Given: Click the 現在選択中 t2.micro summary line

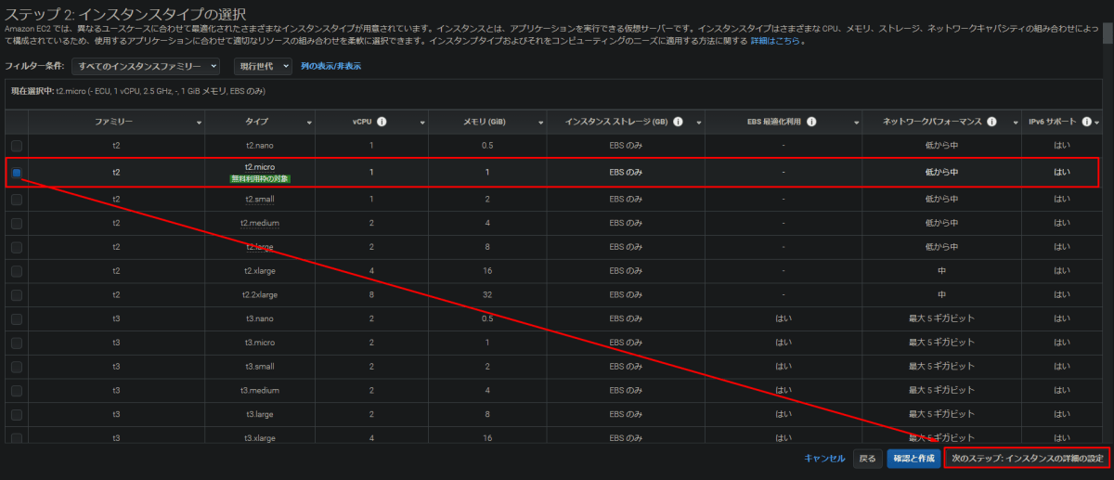Looking at the screenshot, I should (x=138, y=91).
